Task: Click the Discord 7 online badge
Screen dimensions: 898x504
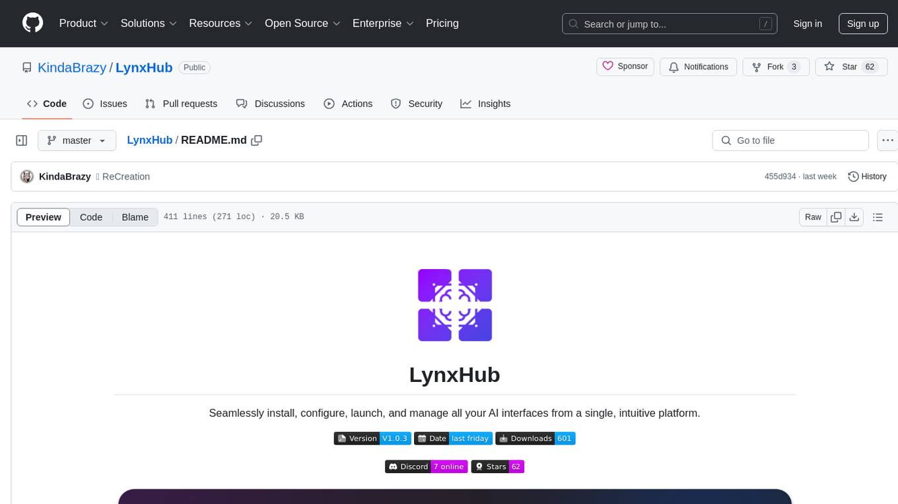Action: [x=427, y=467]
